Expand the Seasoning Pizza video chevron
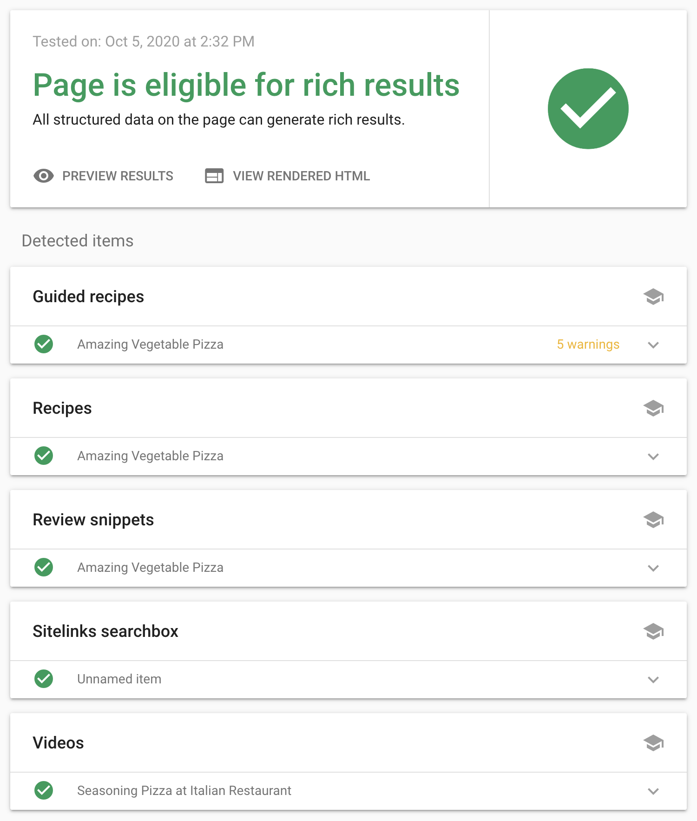 pyautogui.click(x=653, y=791)
